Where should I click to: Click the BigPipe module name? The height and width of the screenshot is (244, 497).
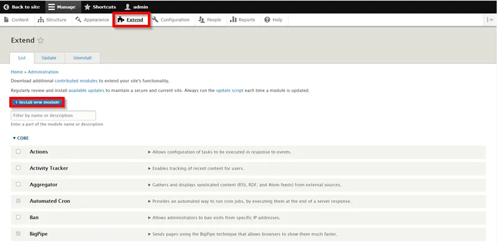(39, 234)
